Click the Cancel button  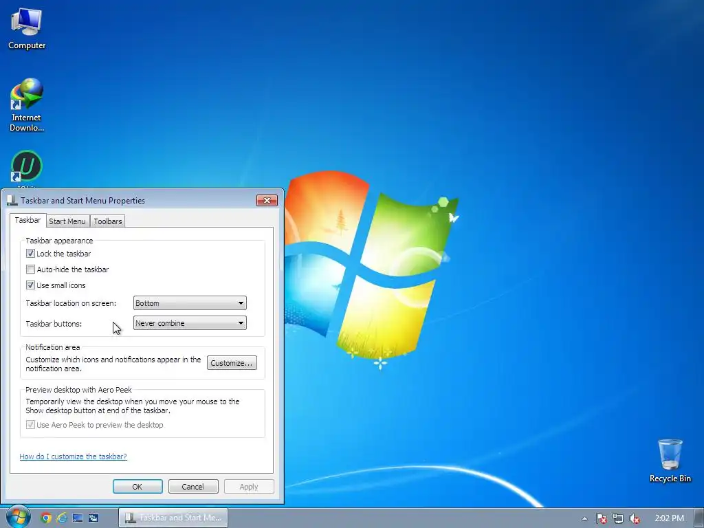pos(193,487)
